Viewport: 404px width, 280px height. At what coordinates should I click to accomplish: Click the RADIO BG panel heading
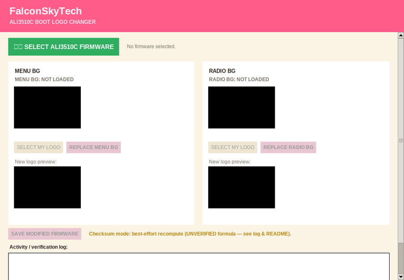click(x=222, y=71)
